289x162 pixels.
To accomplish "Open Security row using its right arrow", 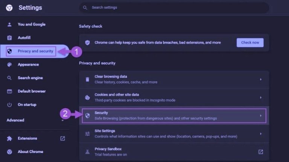I will point(260,115).
